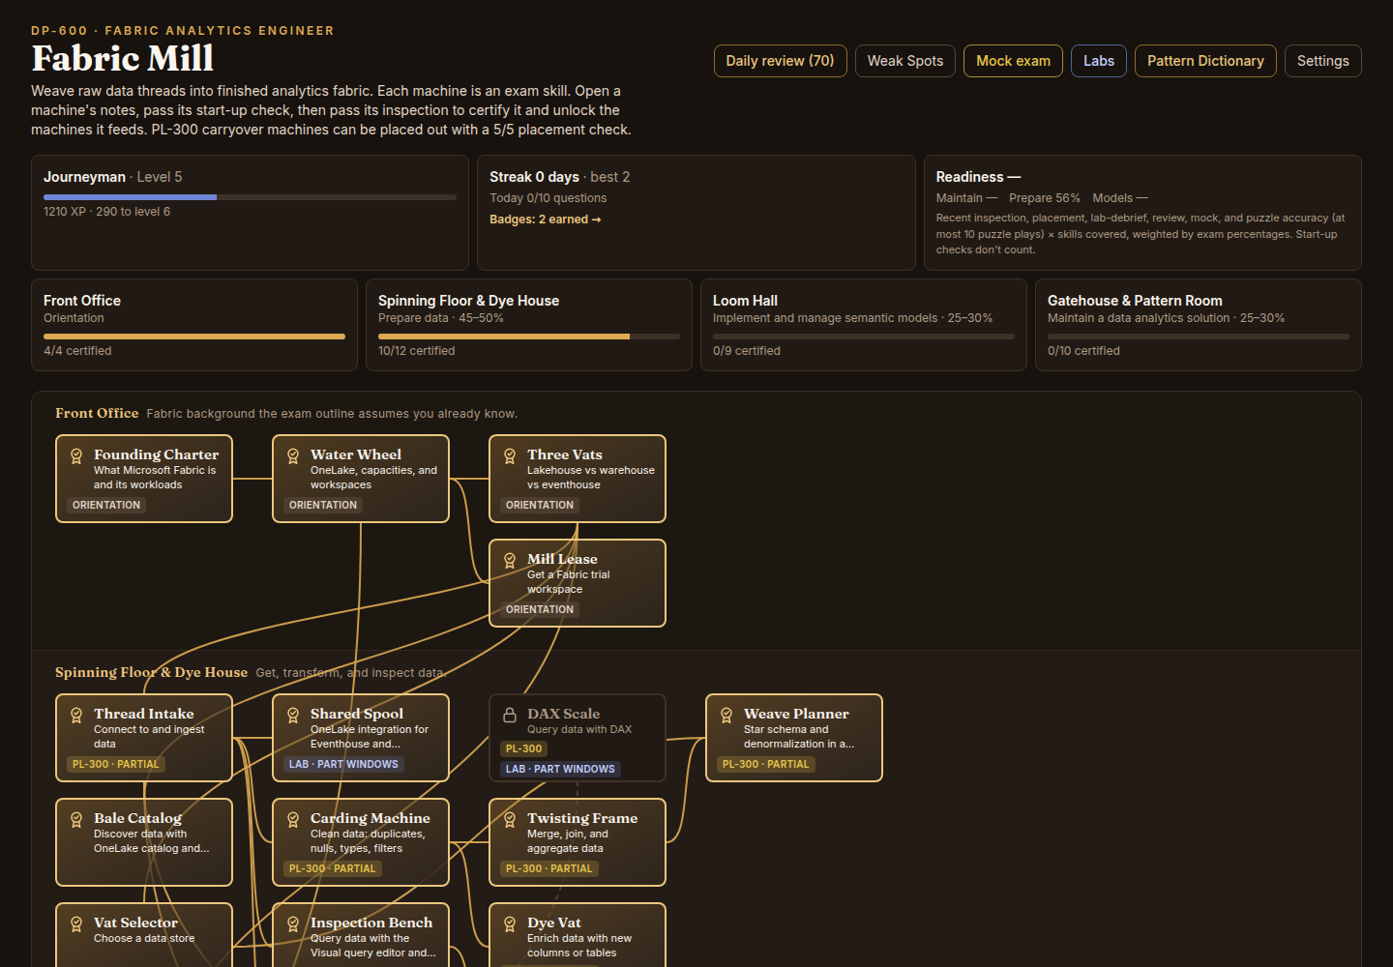Open the Founding Charter machine title
Viewport: 1393px width, 967px height.
(x=156, y=454)
